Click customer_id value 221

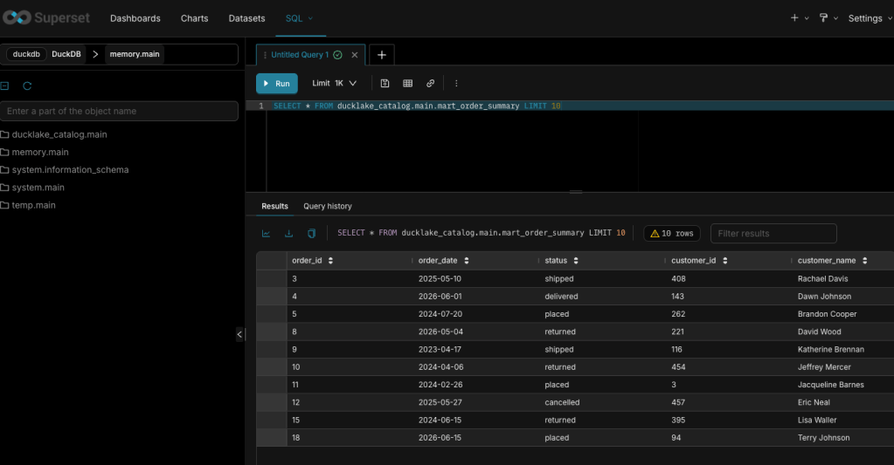(677, 332)
